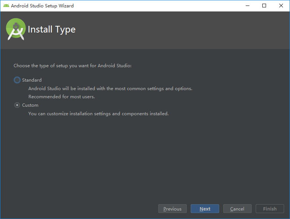Click the 'Recommended for most users.' text
Image resolution: width=290 pixels, height=219 pixels.
pos(62,97)
